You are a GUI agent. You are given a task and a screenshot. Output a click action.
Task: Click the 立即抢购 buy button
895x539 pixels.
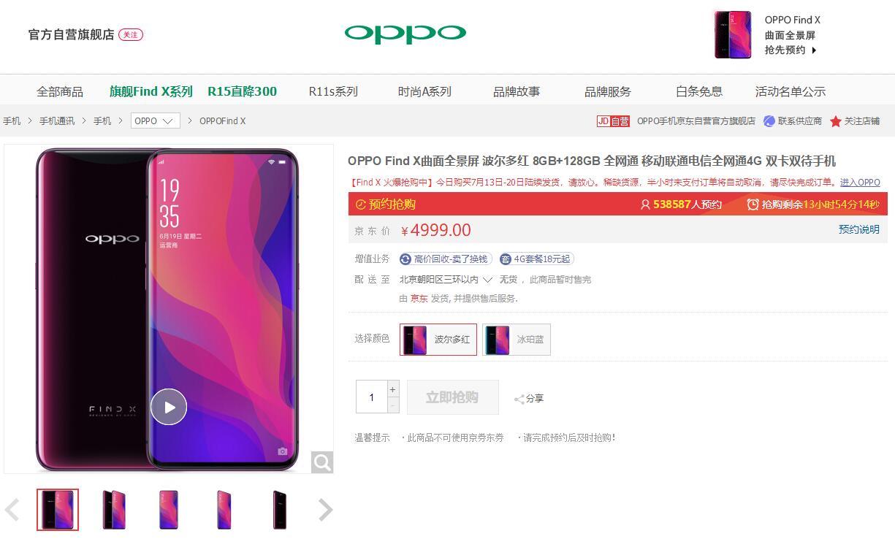coord(453,397)
